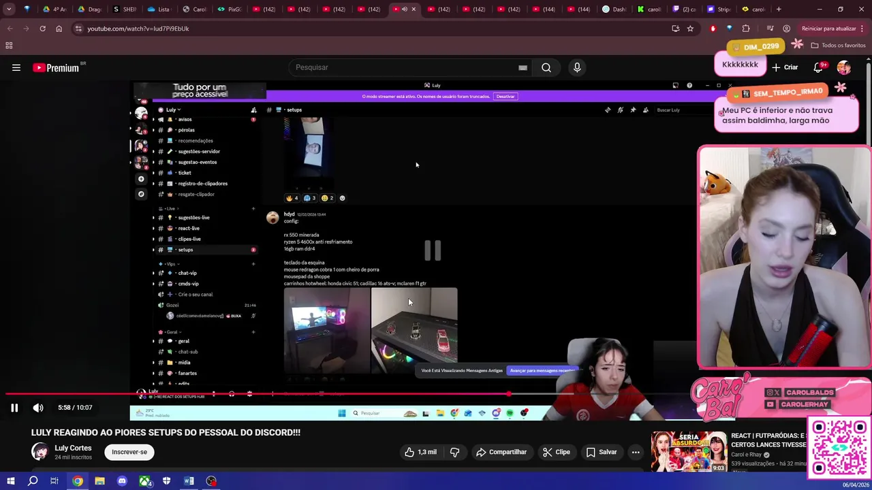
Task: Switch to the Lista tab
Action: (159, 10)
